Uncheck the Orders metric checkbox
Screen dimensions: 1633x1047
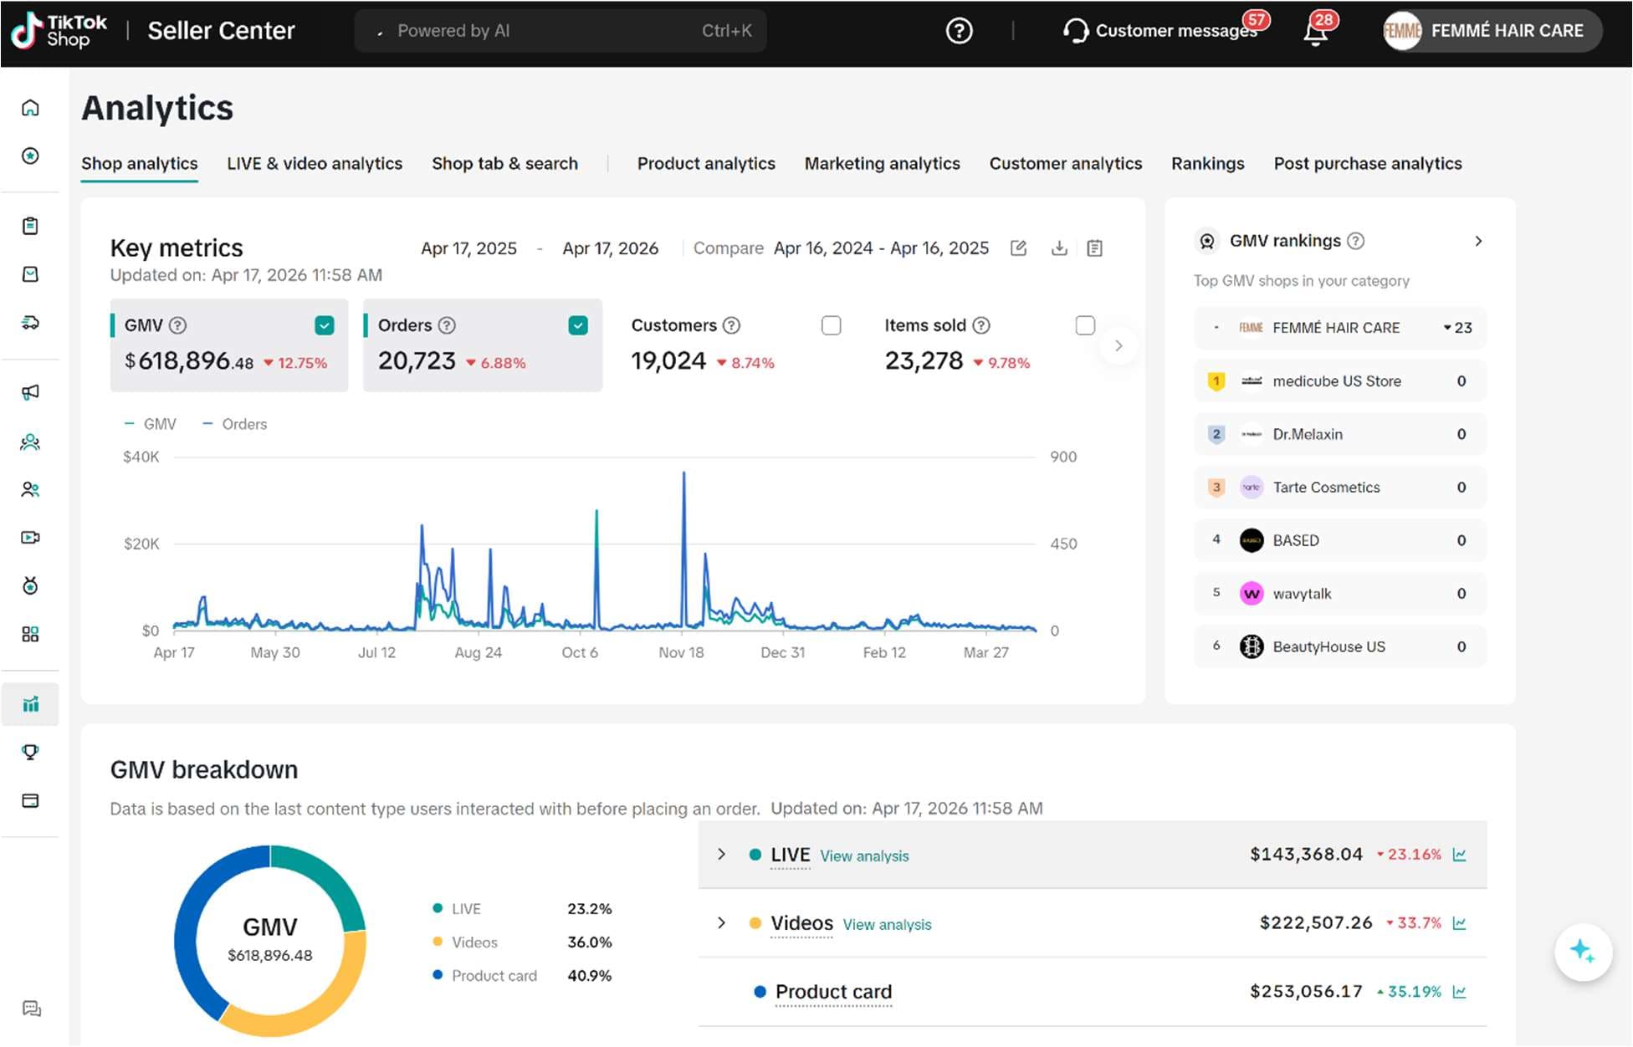(578, 325)
